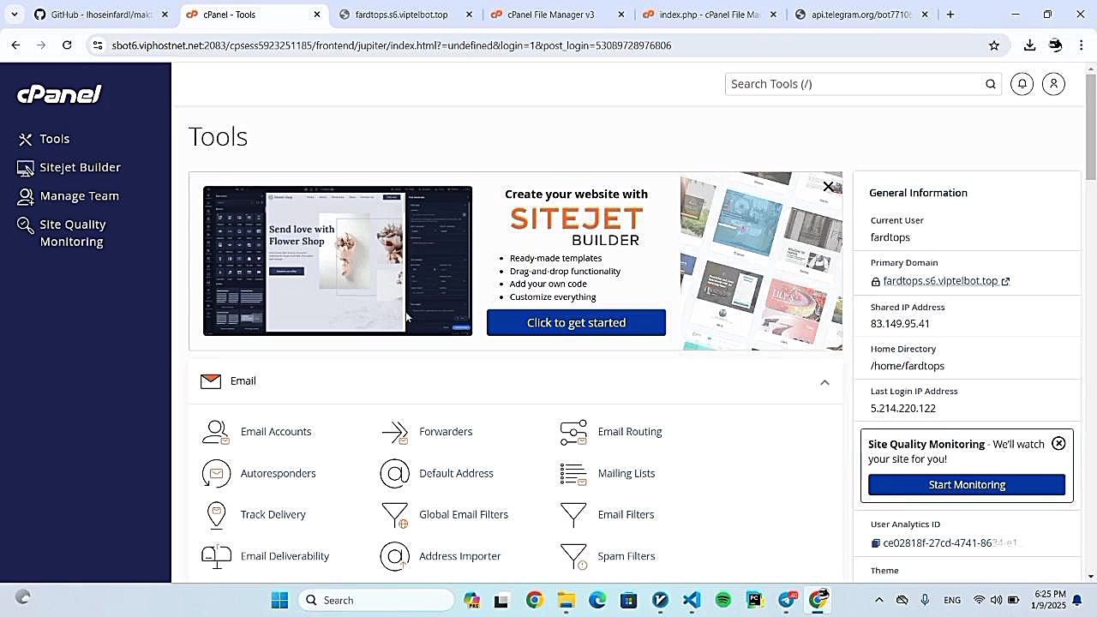Viewport: 1097px width, 617px height.
Task: Open the fardtops.s6.viptelbot.top primary domain link
Action: pyautogui.click(x=940, y=281)
